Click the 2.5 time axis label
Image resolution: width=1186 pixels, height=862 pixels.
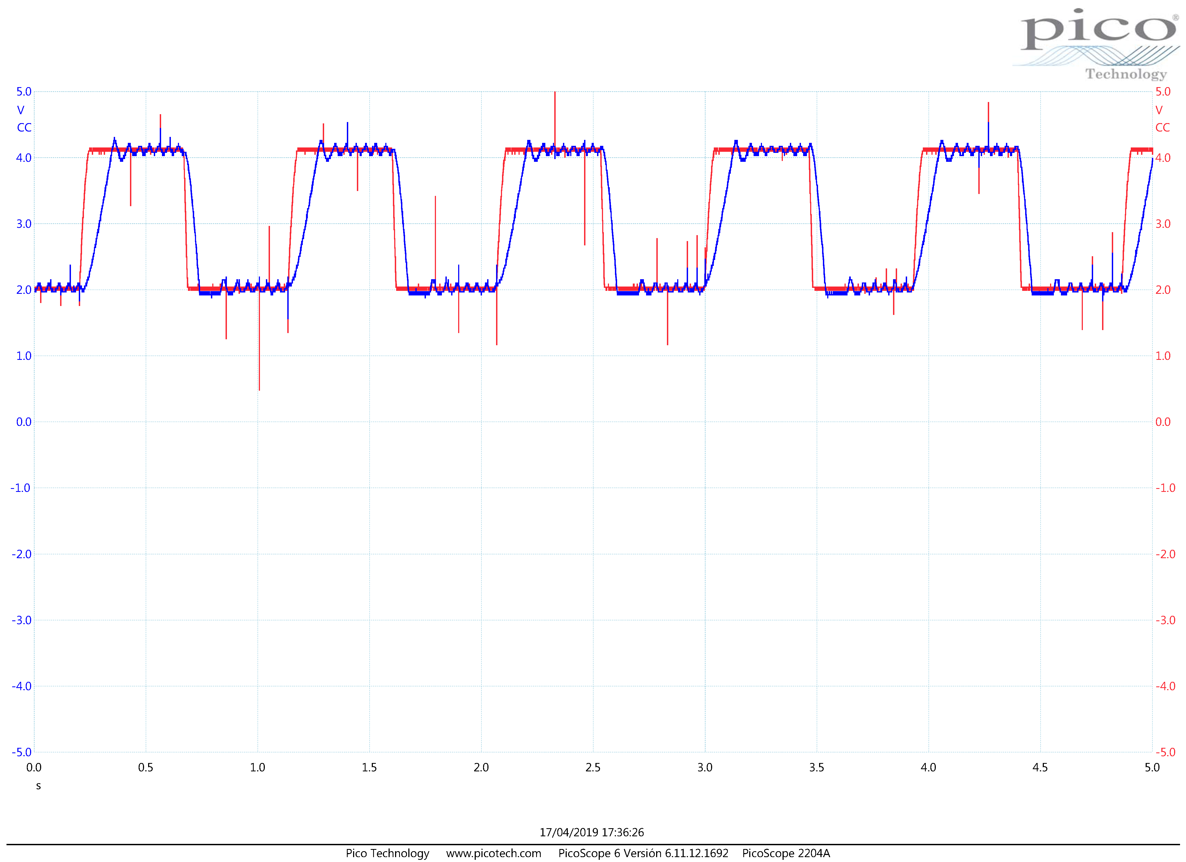[593, 768]
